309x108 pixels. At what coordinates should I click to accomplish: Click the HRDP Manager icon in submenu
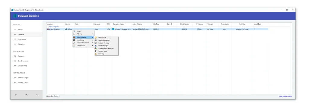(x=96, y=46)
